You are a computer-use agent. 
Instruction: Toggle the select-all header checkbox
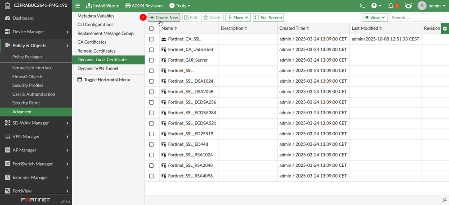tap(152, 28)
